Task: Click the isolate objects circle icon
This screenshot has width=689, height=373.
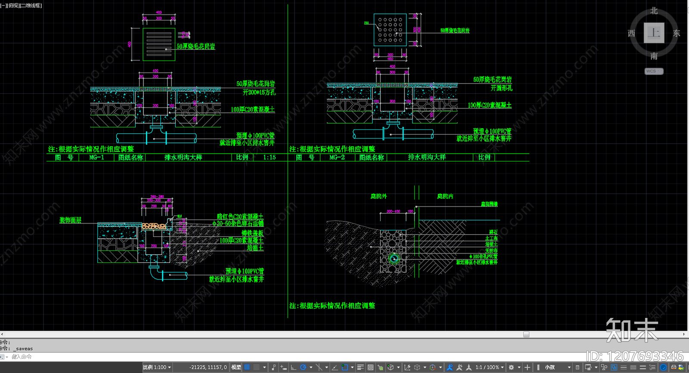Action: pos(663,367)
